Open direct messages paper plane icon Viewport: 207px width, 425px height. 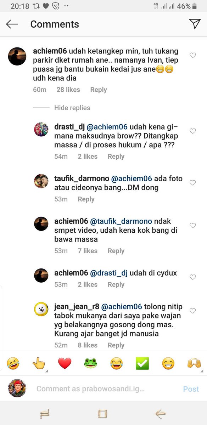(x=195, y=24)
